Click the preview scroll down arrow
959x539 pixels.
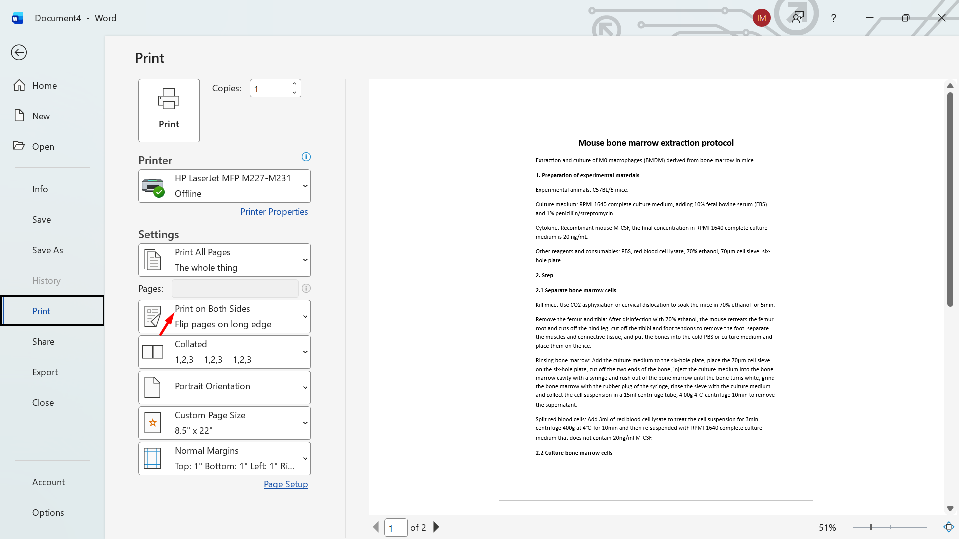click(950, 509)
